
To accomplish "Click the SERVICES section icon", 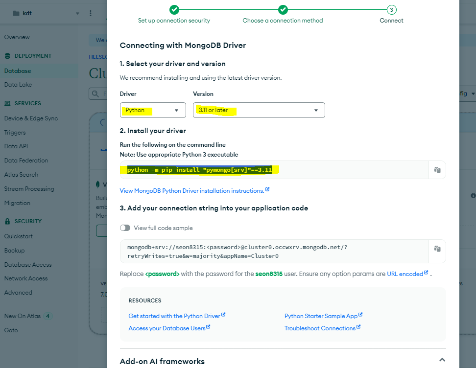I will 7,103.
